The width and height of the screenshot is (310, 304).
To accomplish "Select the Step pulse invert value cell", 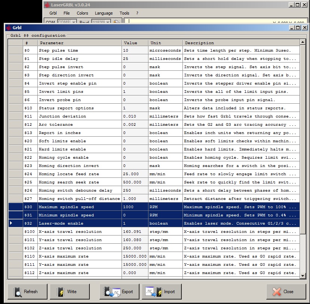I will pyautogui.click(x=135, y=67).
